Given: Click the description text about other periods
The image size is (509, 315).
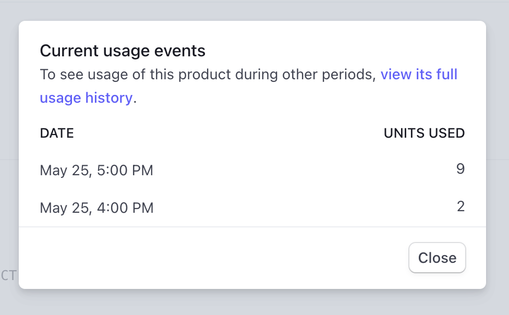Looking at the screenshot, I should tap(209, 74).
